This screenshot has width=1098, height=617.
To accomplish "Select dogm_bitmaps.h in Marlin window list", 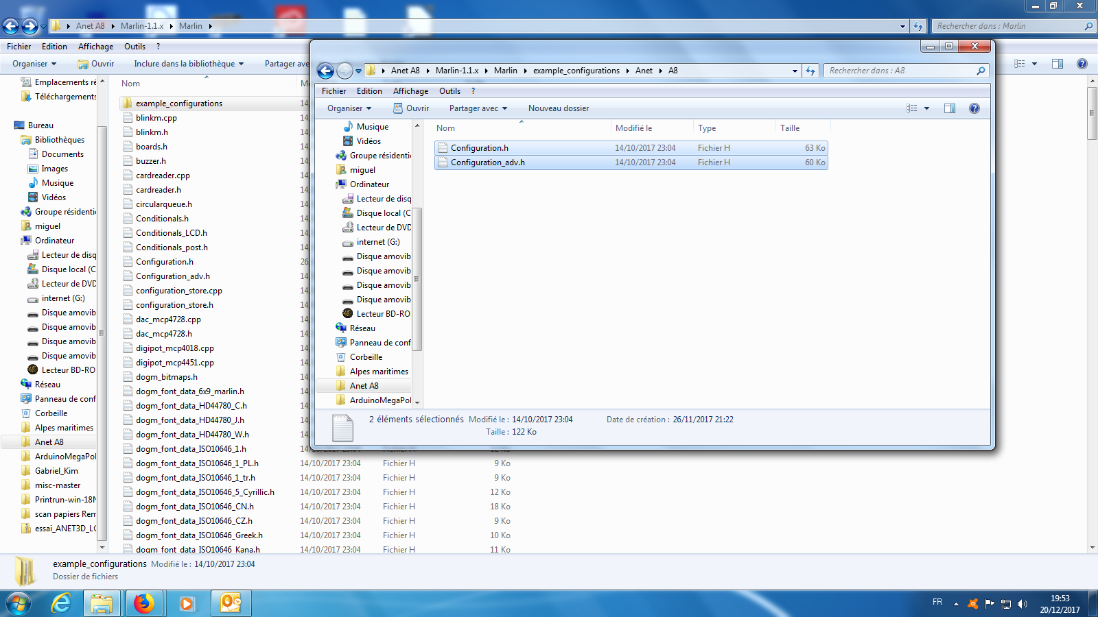I will 167,377.
